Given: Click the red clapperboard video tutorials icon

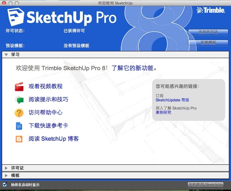Looking at the screenshot, I should click(19, 87).
